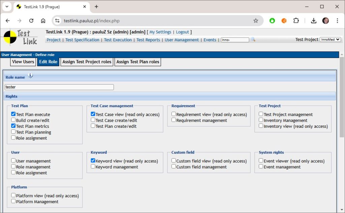
Task: Expand the tab search chevron
Action: pyautogui.click(x=7, y=7)
